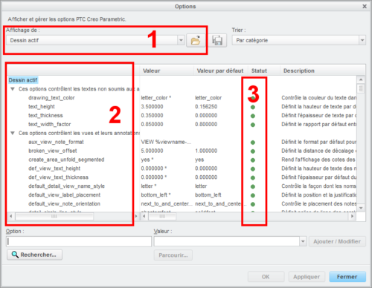Click the option column horizontal scrollbar thumb
Image resolution: width=372 pixels, height=288 pixels.
pos(54,217)
